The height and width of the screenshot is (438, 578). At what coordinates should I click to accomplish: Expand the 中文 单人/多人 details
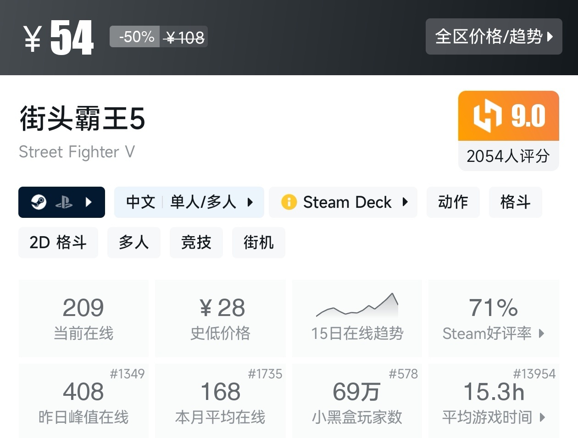coord(250,202)
